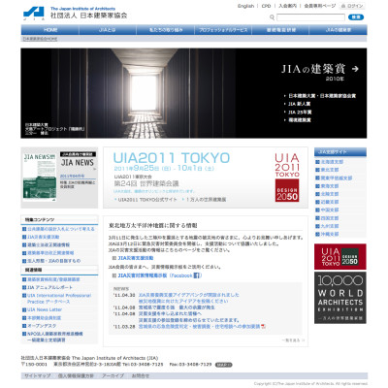Screen dimensions: 388x388
Task: Click inside the search text field
Action: (310, 17)
